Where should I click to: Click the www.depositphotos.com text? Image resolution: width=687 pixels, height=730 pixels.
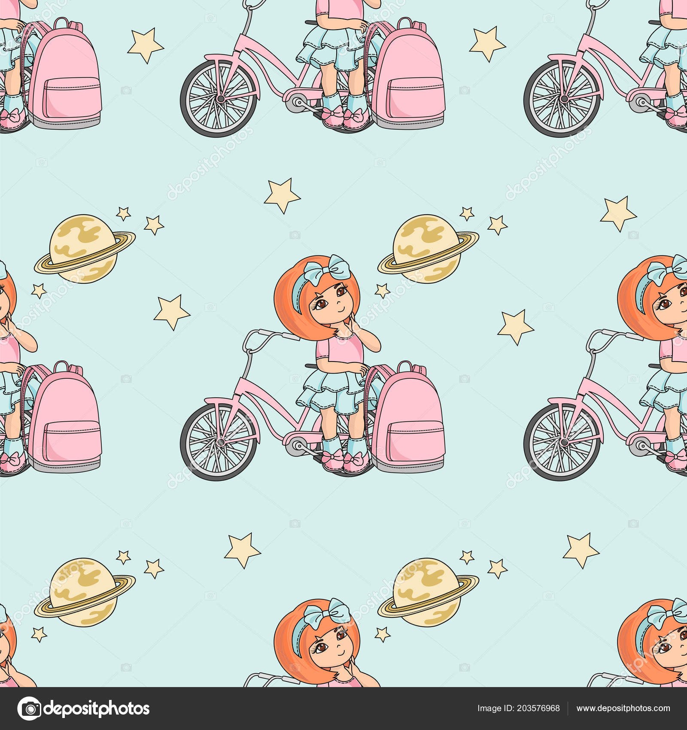(x=623, y=709)
